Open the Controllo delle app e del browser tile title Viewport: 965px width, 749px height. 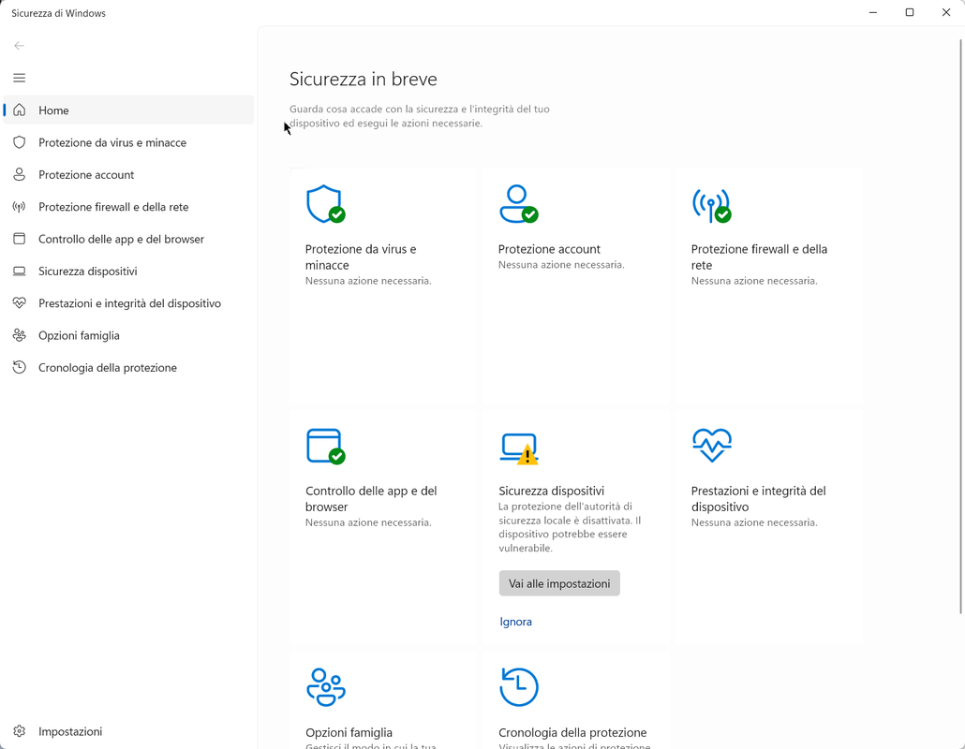(371, 499)
